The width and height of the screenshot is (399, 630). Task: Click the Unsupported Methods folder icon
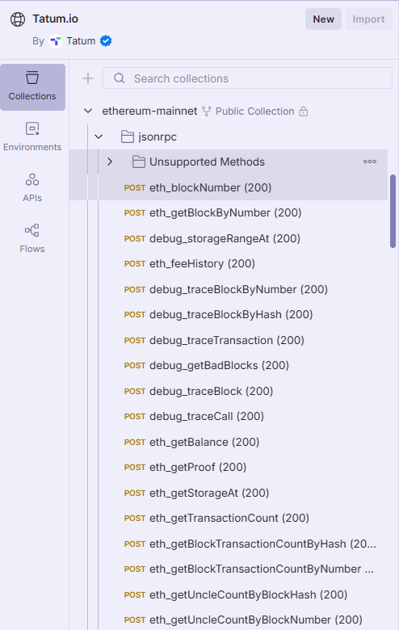tap(139, 162)
